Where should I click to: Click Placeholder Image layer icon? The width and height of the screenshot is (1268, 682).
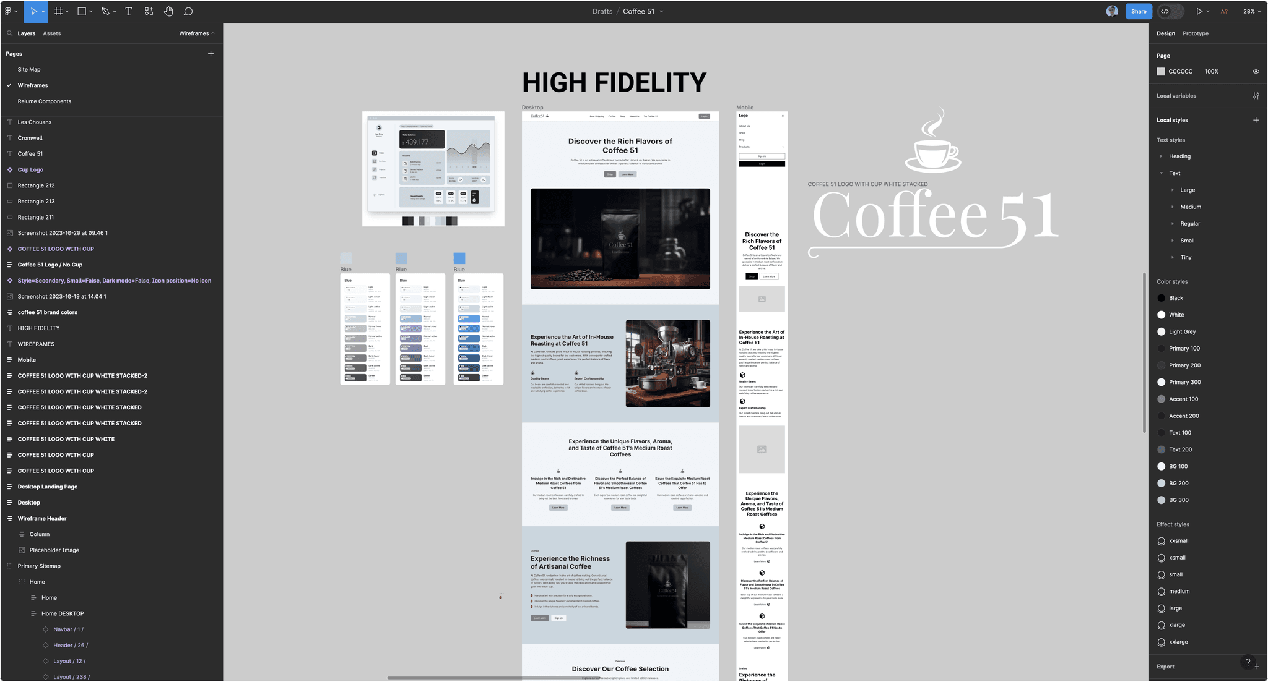click(22, 550)
